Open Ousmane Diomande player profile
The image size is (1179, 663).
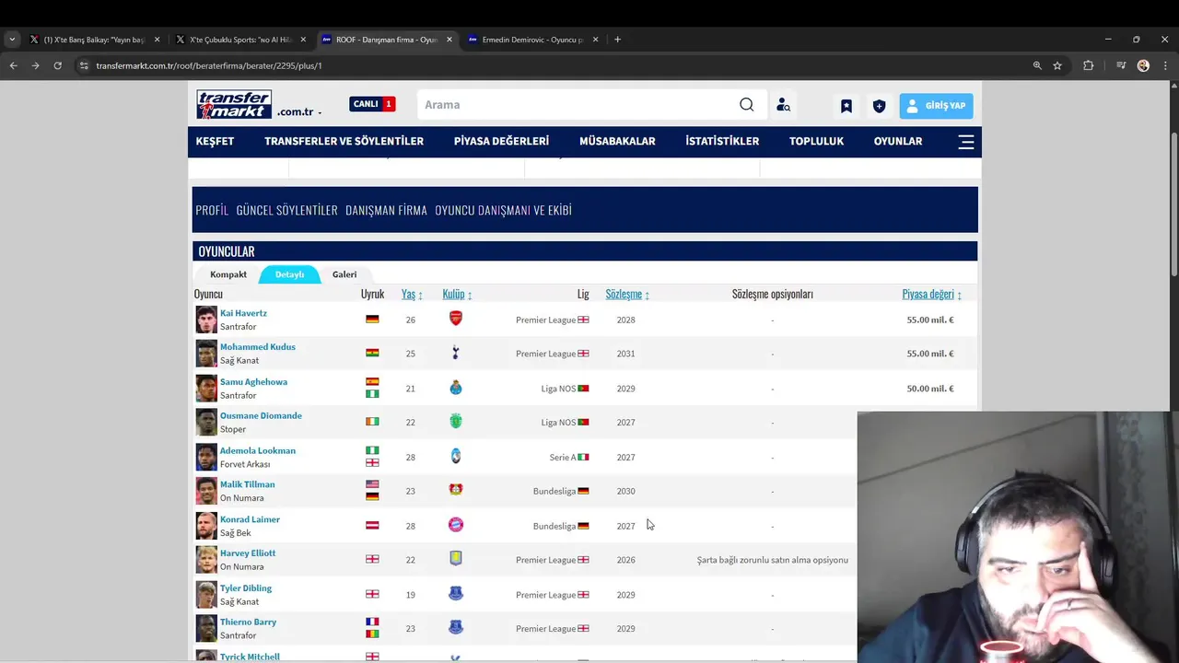[261, 416]
